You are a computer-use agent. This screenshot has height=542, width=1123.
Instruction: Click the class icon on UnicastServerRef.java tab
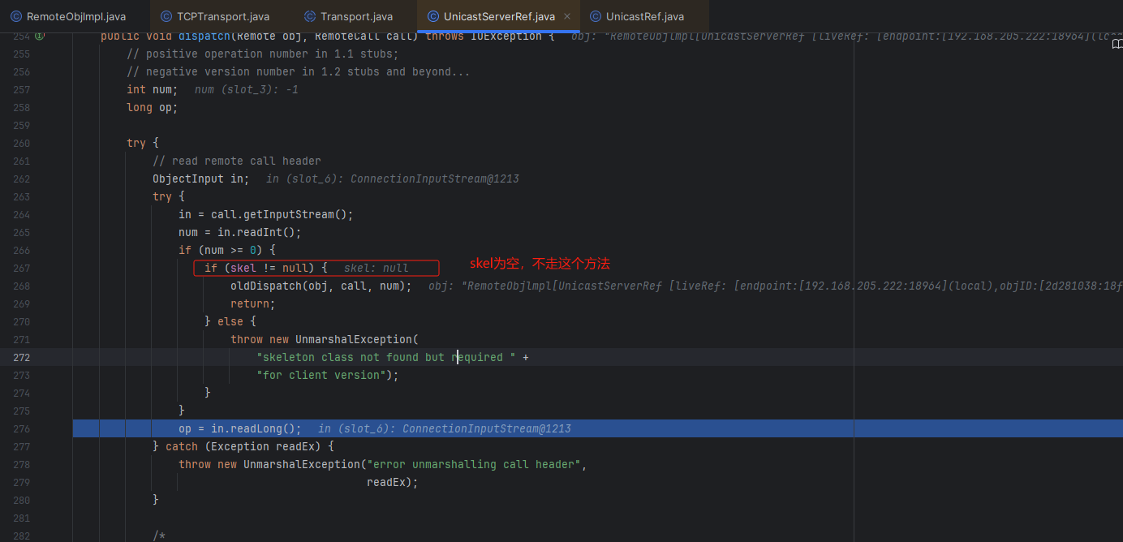(433, 16)
